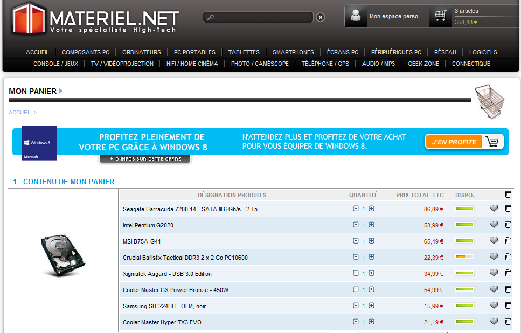The image size is (521, 333).
Task: Save Cooler Master Hyper TX3 EVO to wishlist
Action: click(494, 322)
